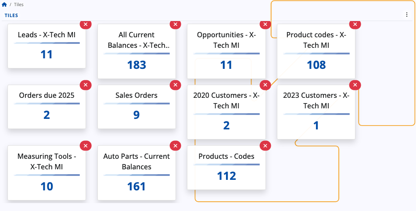Remove the Product codes - X-Tech MI tile
This screenshot has height=211, width=416.
(355, 24)
